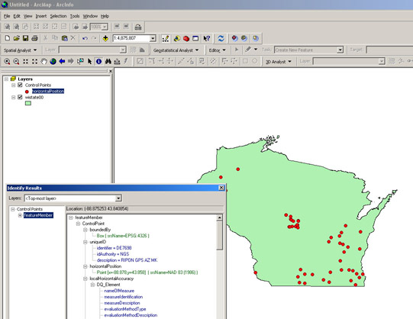Collapse the Layers data frame
Viewport: 413px width, 319px height.
tap(6, 79)
